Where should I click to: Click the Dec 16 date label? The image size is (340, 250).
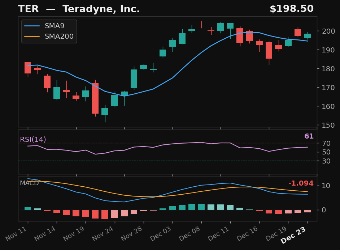247,233
